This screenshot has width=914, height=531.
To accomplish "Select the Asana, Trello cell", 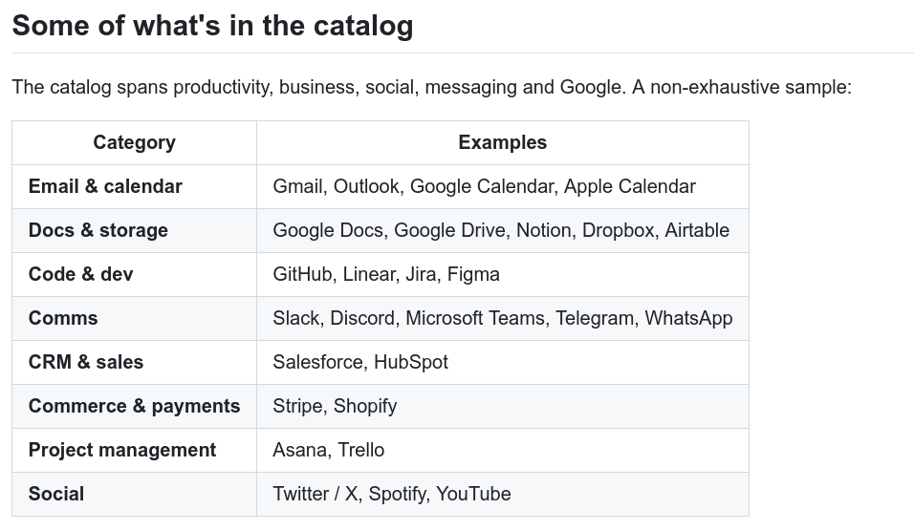I will coord(503,450).
